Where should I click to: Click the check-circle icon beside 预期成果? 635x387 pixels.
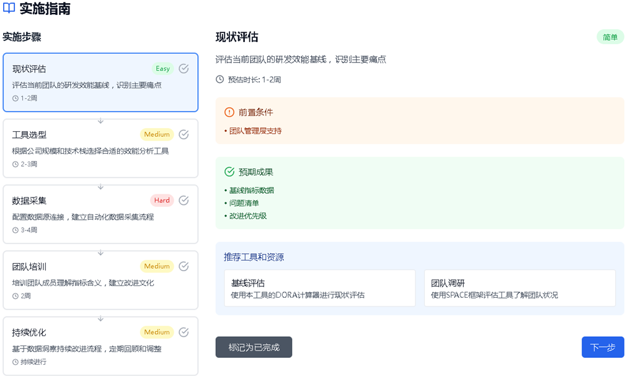pyautogui.click(x=229, y=172)
